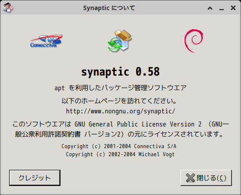Click the Synaptic package box icon
Screen dimensions: 241x195
pyautogui.click(x=120, y=41)
